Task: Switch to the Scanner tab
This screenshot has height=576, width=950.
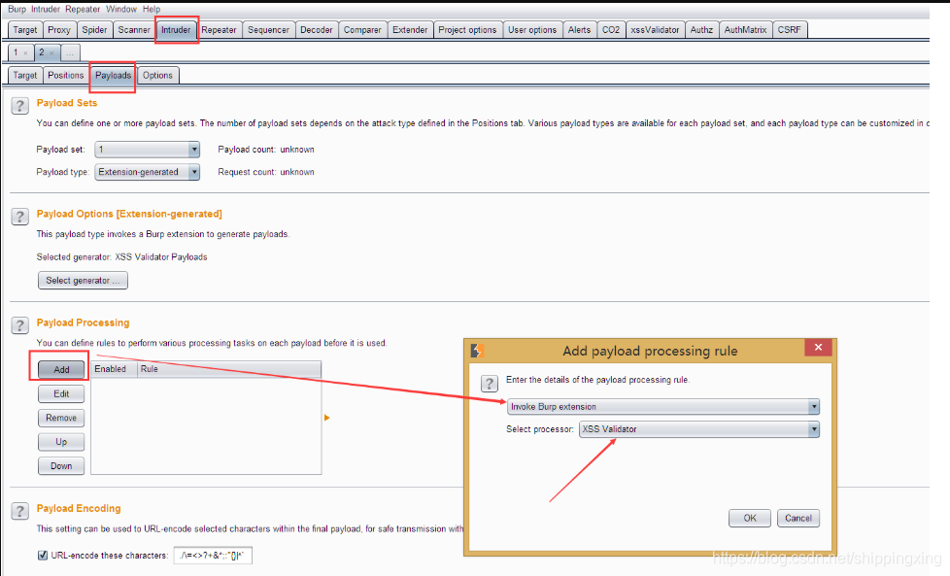Action: coord(134,30)
